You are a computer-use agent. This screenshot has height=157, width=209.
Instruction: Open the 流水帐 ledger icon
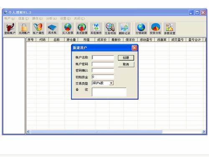click(x=52, y=28)
